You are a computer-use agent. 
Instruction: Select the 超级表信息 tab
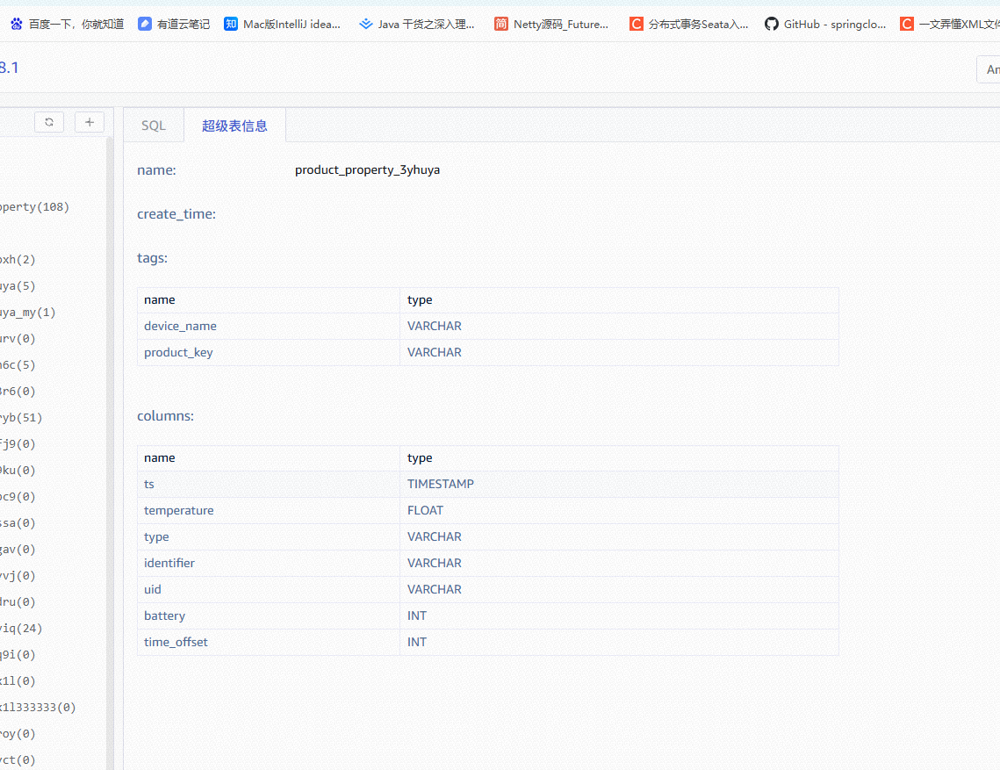point(234,126)
